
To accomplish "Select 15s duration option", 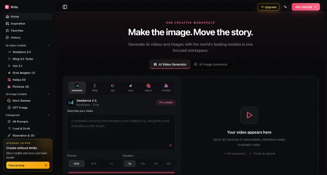I will point(156,164).
